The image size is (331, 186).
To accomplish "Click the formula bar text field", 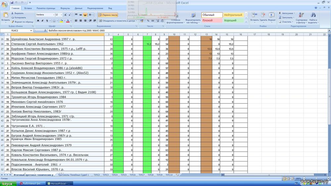I will [x=187, y=30].
